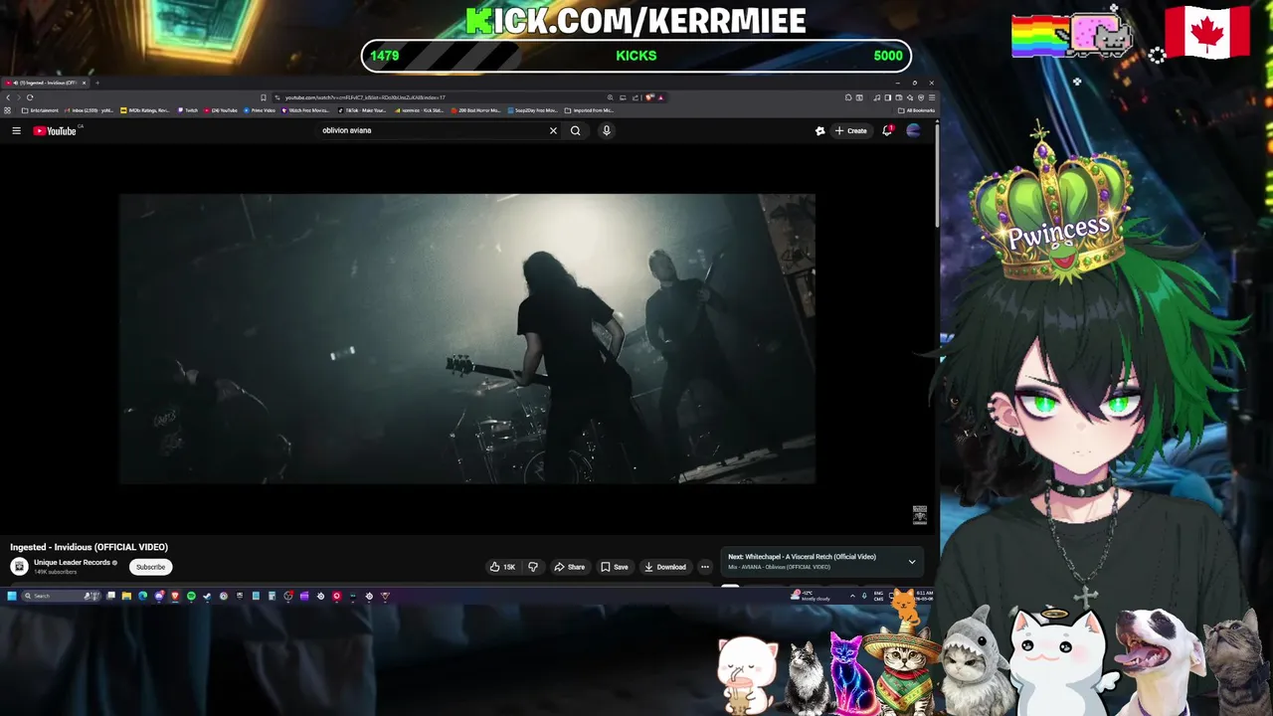Click the browser address bar URL
This screenshot has height=716, width=1273.
coord(365,97)
